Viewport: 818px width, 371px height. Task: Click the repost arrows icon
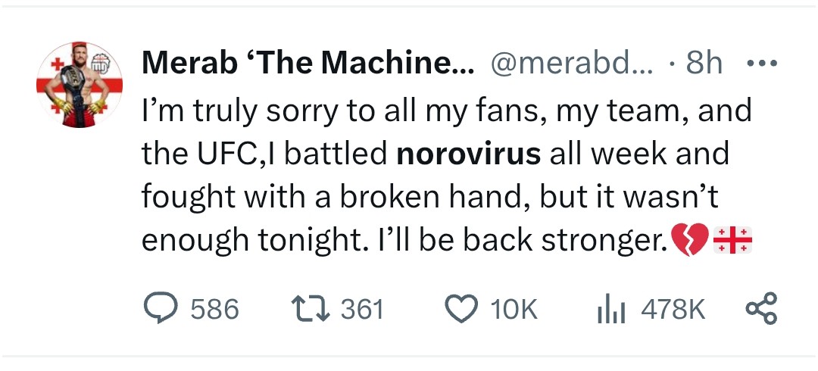[x=310, y=309]
